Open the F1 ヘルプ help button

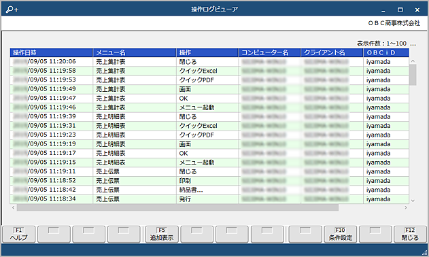[18, 235]
